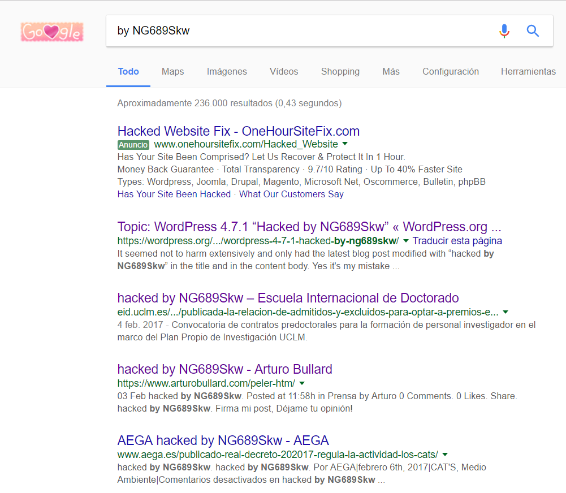
Task: Open the WordPress 4.7.1 Hacked topic result
Action: pyautogui.click(x=309, y=227)
